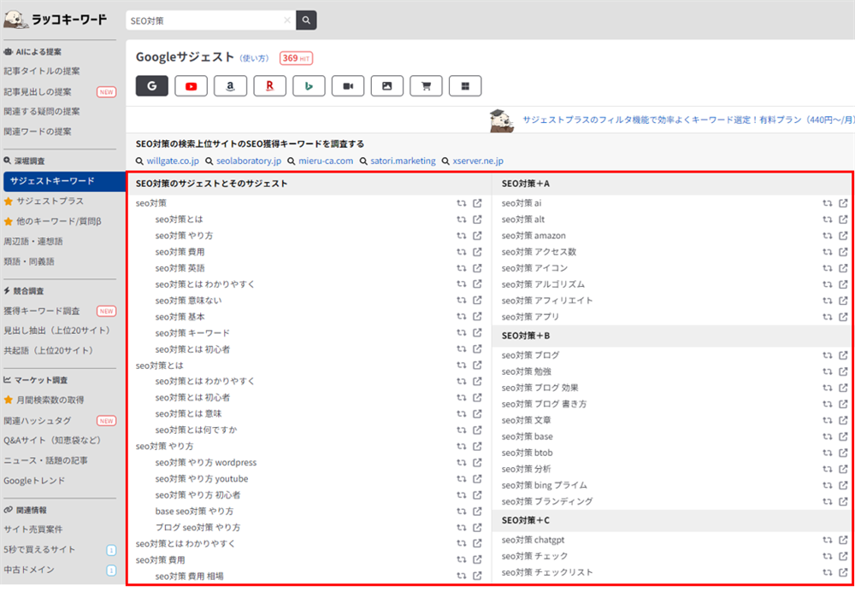The width and height of the screenshot is (855, 591).
Task: Open 周辺語・連想語 menu item
Action: [33, 242]
